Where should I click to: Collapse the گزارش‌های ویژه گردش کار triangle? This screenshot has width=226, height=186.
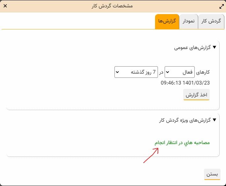(214, 120)
